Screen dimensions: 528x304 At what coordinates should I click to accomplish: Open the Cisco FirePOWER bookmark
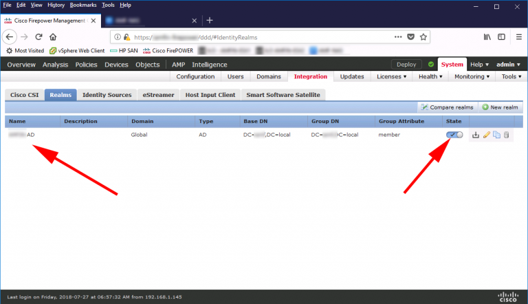coord(168,51)
